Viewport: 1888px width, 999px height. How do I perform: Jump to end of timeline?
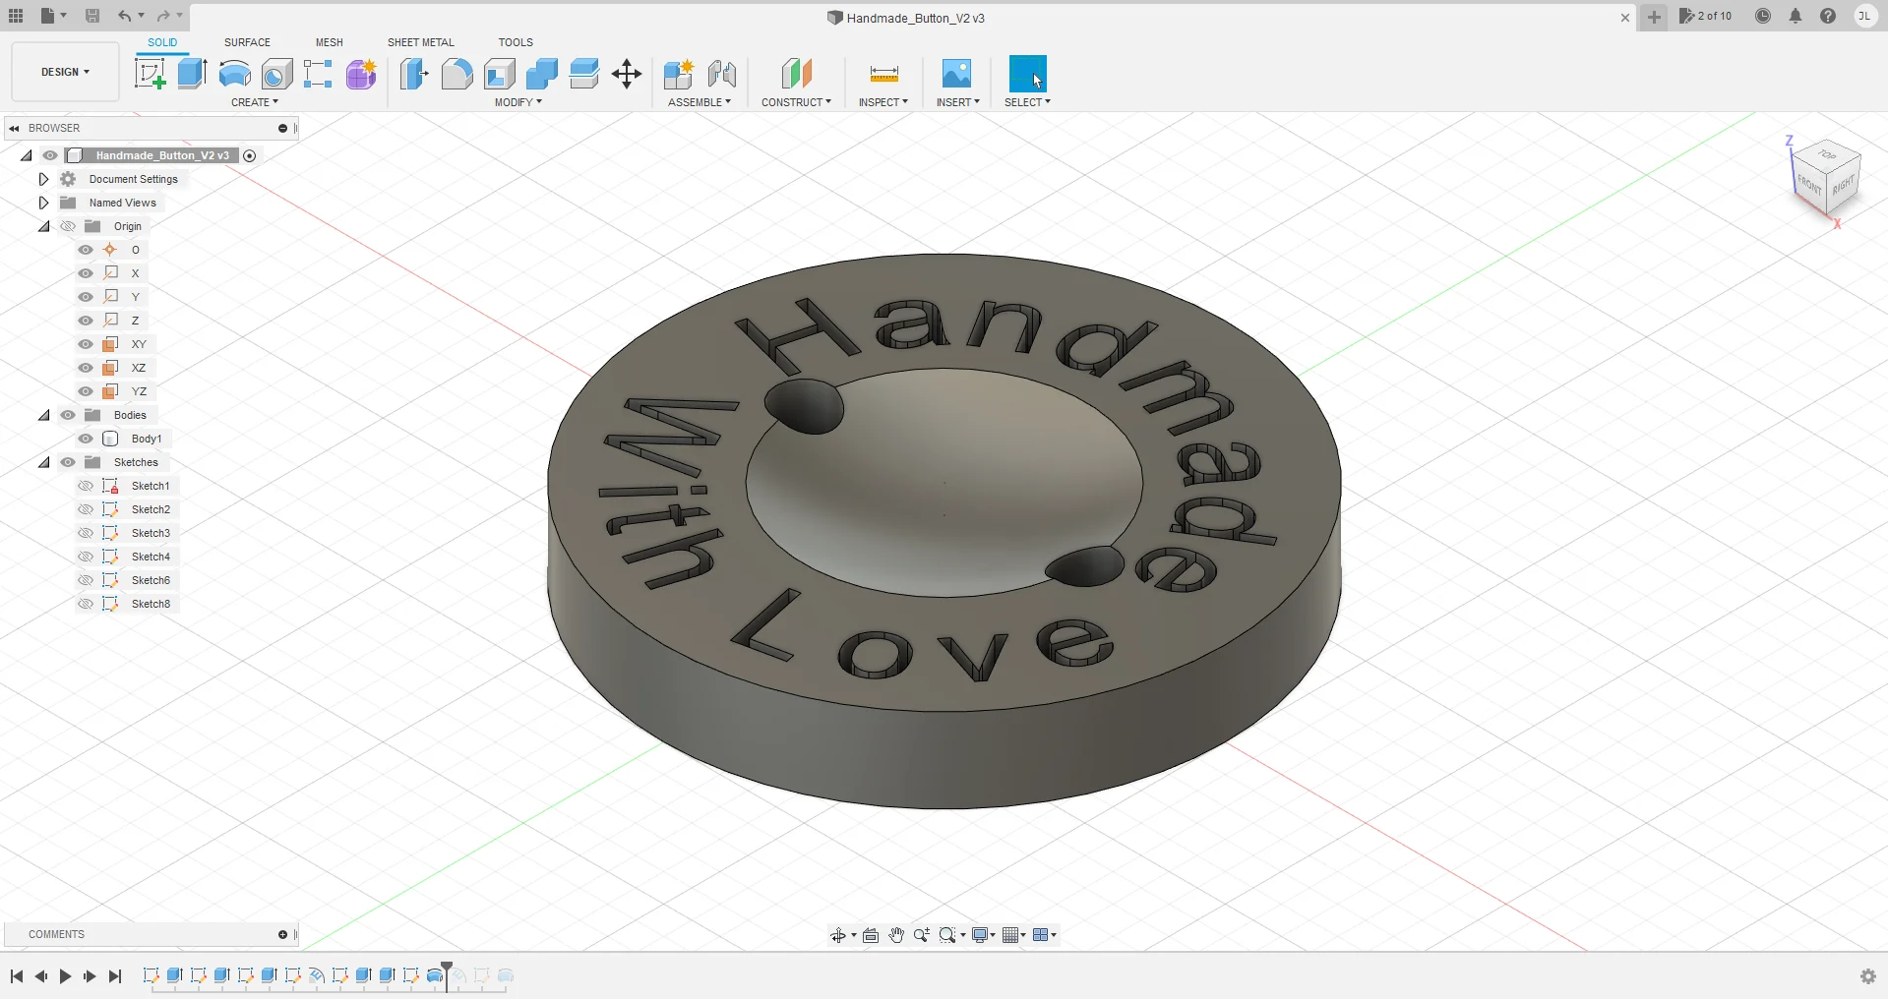tap(115, 976)
